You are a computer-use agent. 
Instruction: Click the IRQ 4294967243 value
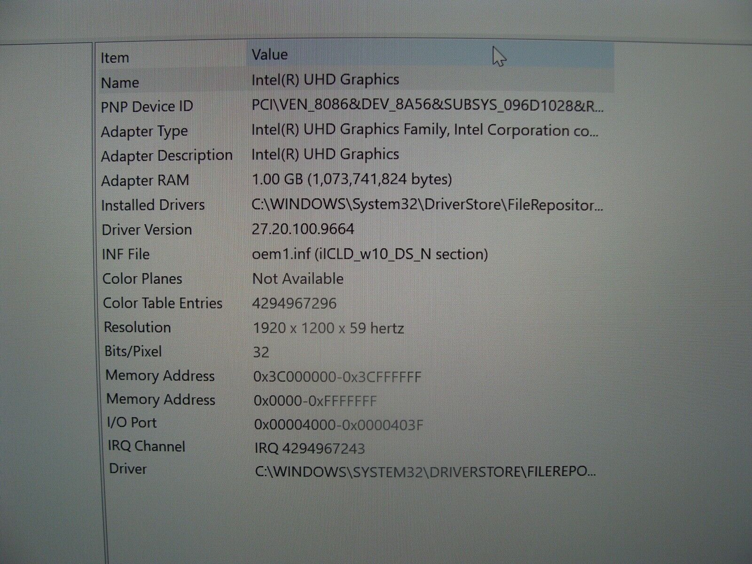pyautogui.click(x=310, y=448)
